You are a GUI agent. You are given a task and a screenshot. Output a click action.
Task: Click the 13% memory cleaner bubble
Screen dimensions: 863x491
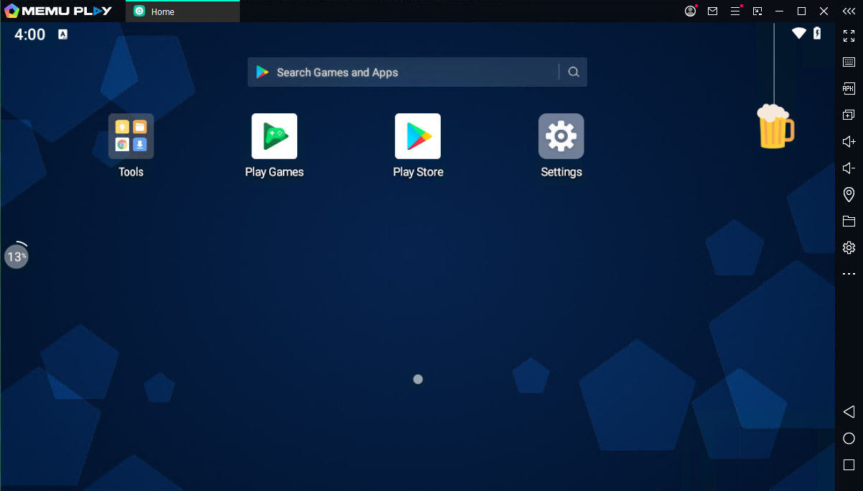[x=16, y=257]
